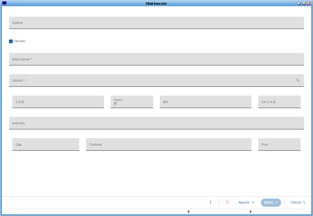Click the Prov. input field
313x216 pixels.
click(x=279, y=145)
